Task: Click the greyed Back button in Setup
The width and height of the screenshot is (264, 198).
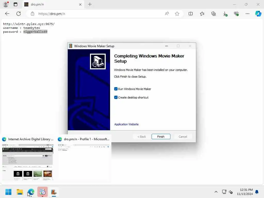Action: (142, 137)
